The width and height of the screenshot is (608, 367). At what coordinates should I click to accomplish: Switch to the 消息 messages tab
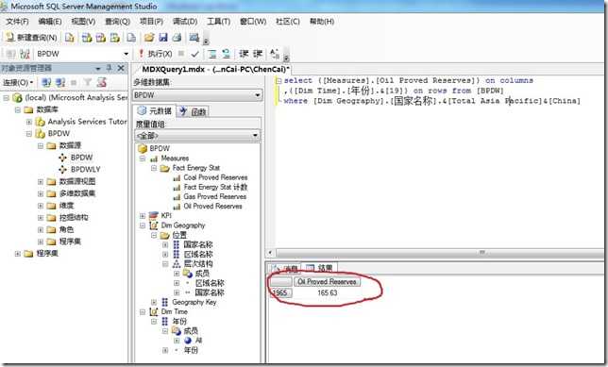[286, 268]
